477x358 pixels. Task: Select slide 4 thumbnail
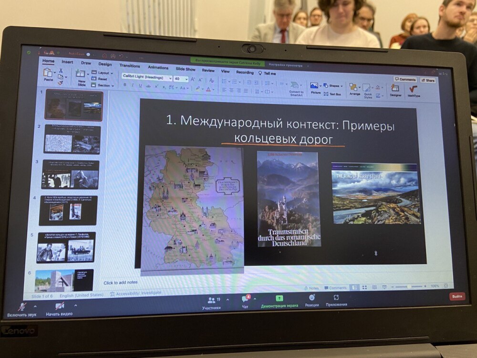pos(68,211)
